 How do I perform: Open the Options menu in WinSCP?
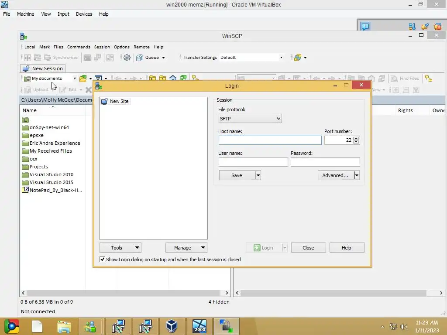point(121,47)
